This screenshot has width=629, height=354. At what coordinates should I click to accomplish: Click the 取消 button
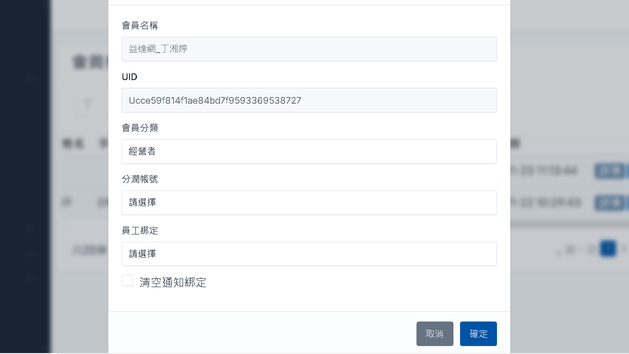(435, 334)
